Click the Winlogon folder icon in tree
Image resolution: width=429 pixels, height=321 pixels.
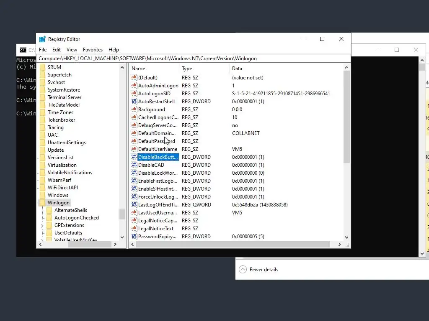[x=42, y=203]
